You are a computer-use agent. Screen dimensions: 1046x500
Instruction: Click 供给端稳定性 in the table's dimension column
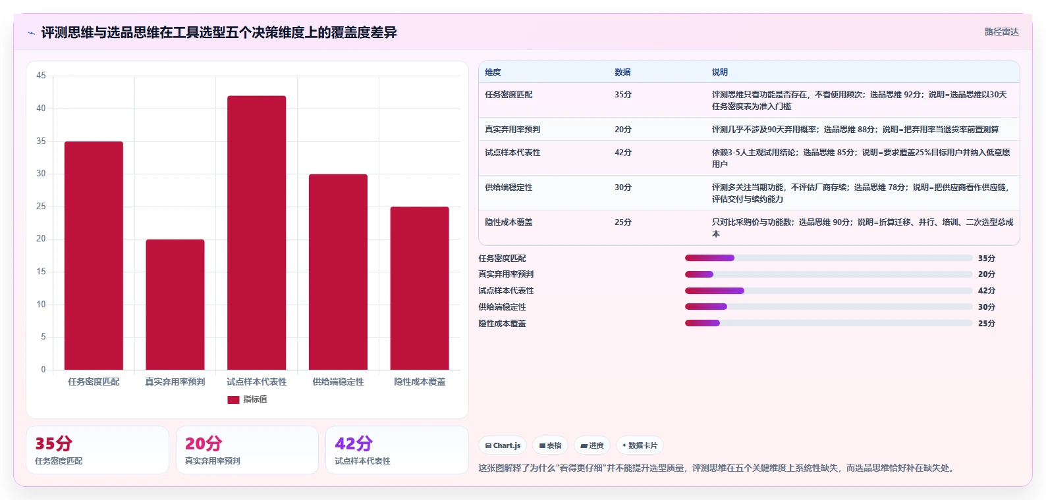(x=509, y=187)
